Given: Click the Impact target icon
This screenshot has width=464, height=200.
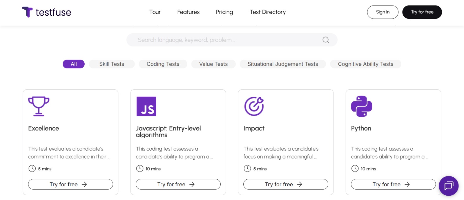Looking at the screenshot, I should pyautogui.click(x=254, y=106).
